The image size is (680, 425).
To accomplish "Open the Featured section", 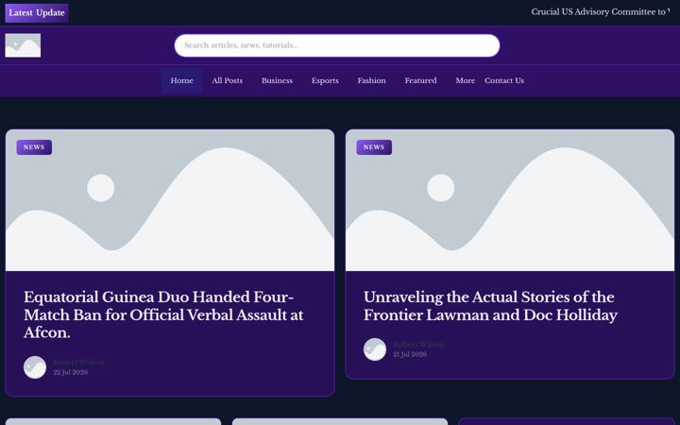I will [x=420, y=80].
